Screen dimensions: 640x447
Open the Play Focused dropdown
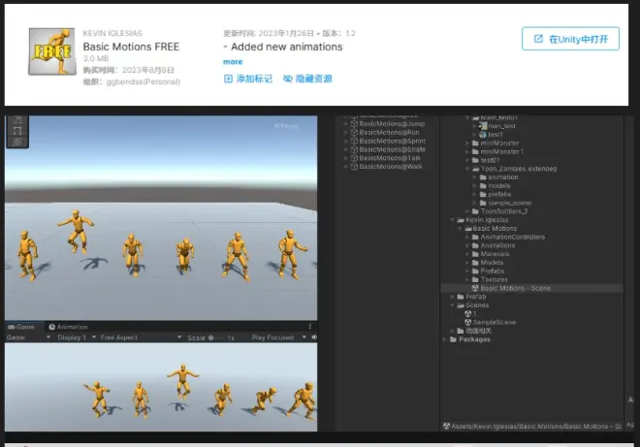[x=278, y=337]
